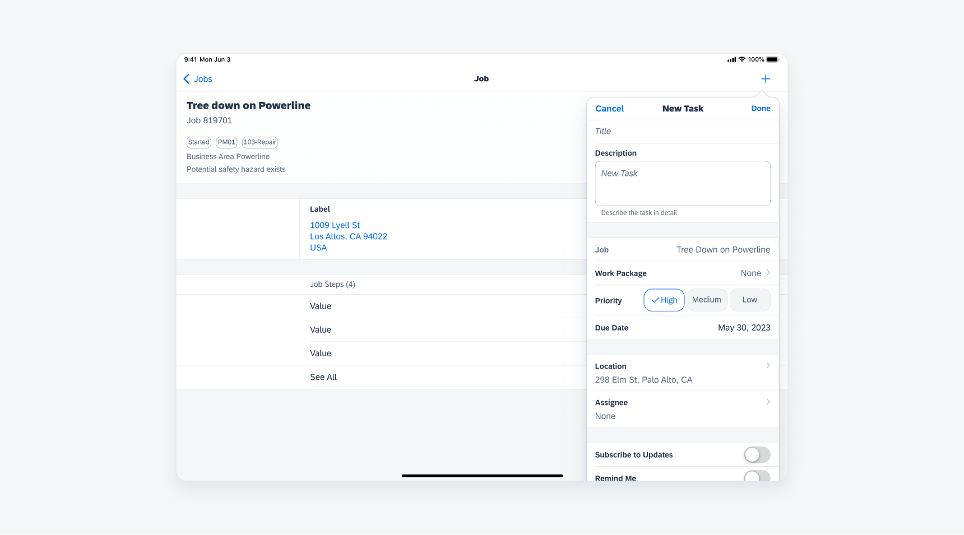The height and width of the screenshot is (535, 964).
Task: Click the Job 819701 subtitle
Action: [209, 120]
